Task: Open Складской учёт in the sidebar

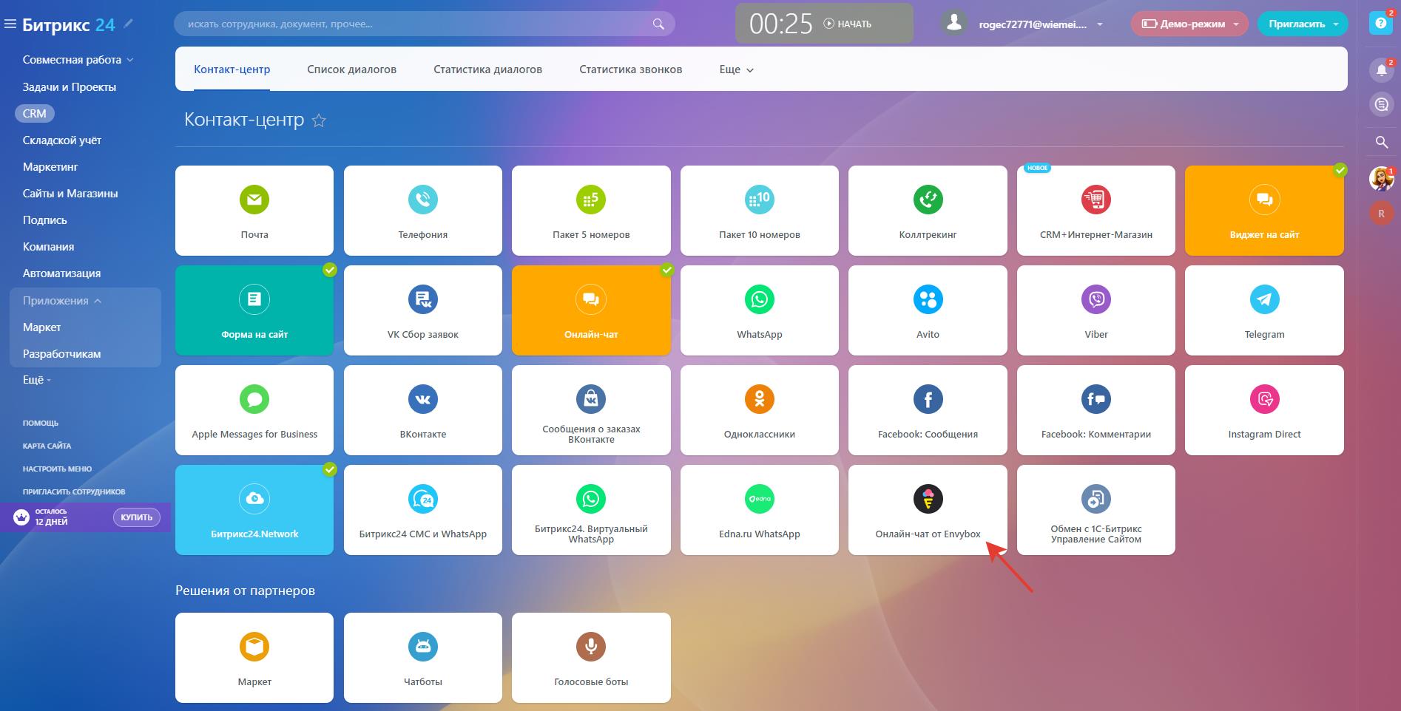Action: [62, 140]
